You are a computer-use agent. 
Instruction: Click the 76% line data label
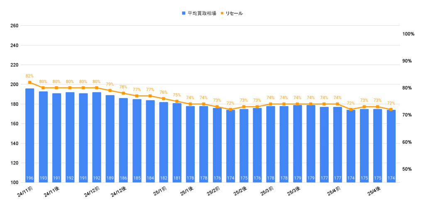[x=164, y=92]
